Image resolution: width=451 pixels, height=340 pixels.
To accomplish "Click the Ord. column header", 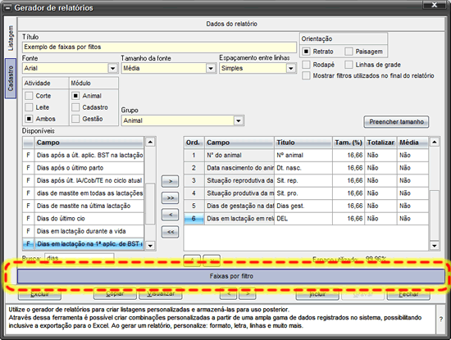I will coord(194,143).
